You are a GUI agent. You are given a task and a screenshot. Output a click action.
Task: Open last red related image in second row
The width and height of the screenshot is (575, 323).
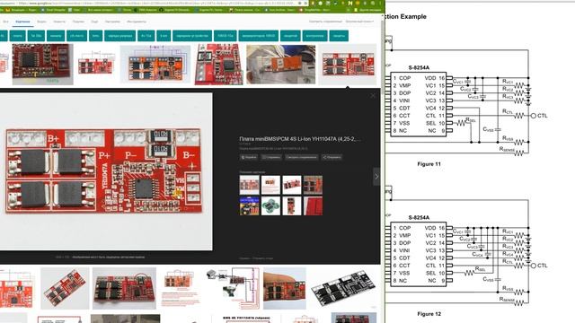tap(314, 205)
